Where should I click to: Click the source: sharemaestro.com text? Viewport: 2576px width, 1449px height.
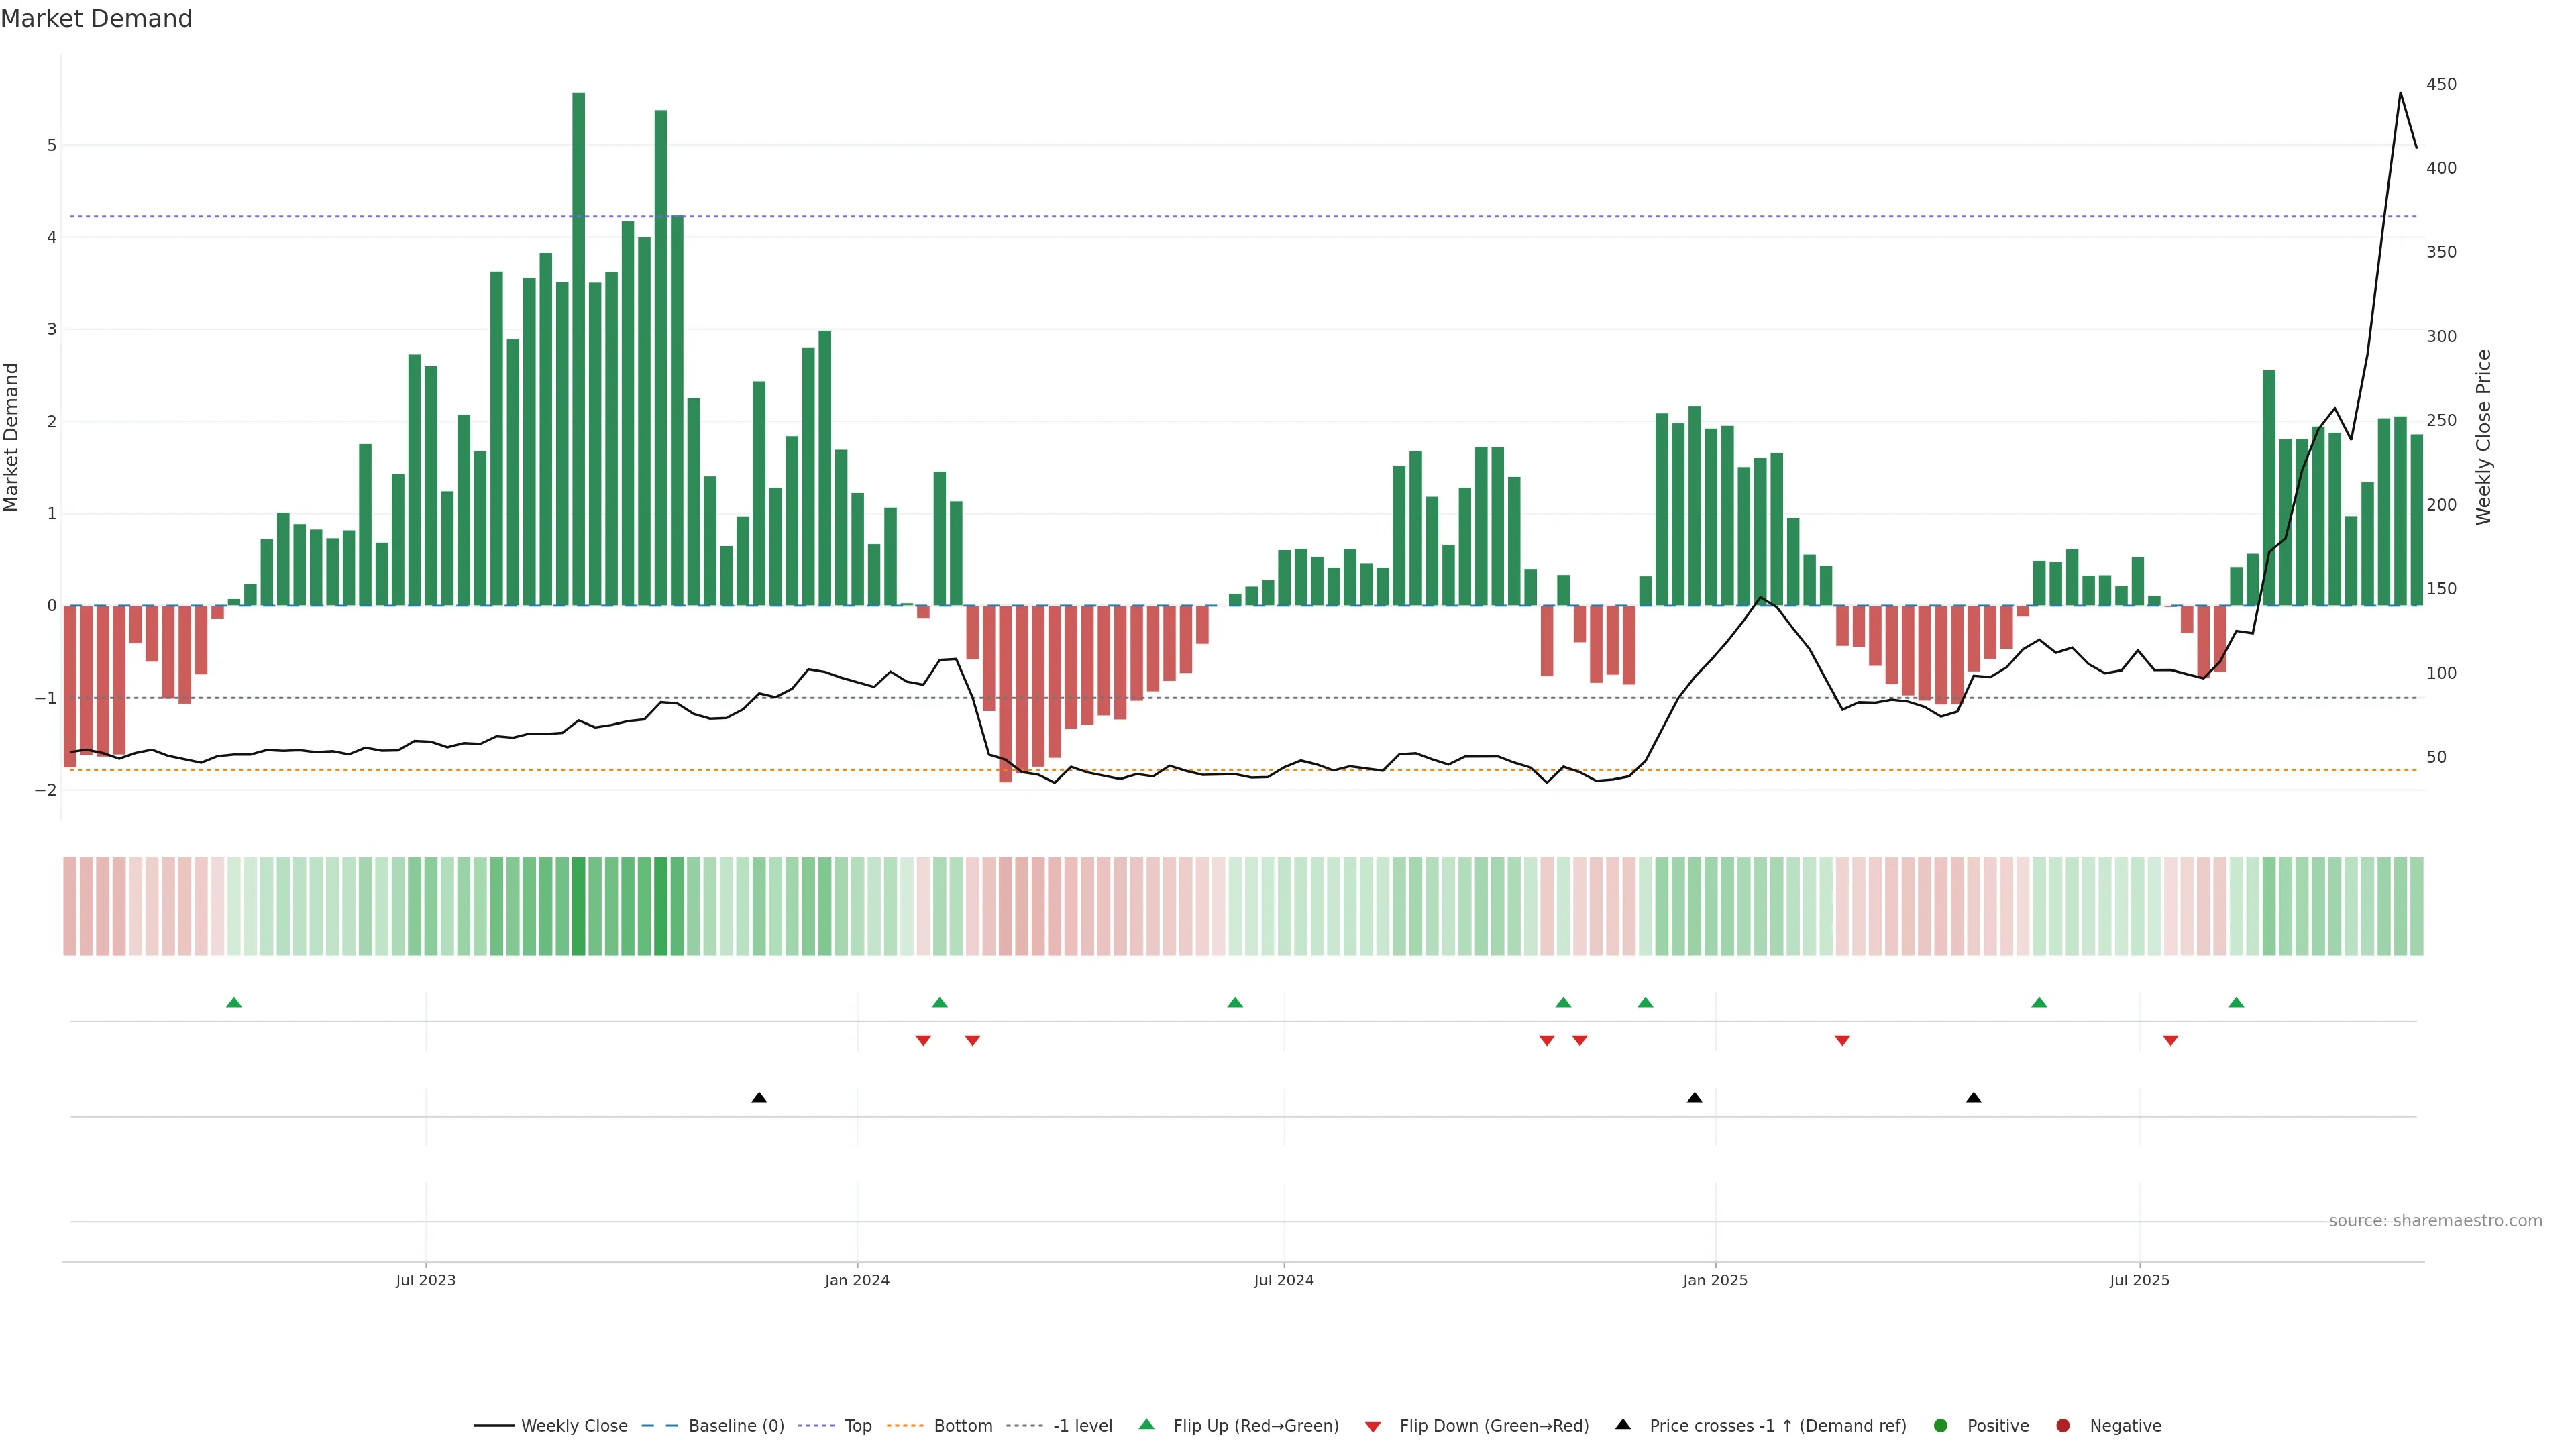(x=2435, y=1221)
